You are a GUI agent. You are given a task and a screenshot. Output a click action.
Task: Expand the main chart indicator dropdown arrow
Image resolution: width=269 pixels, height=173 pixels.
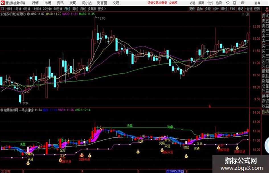point(28,14)
